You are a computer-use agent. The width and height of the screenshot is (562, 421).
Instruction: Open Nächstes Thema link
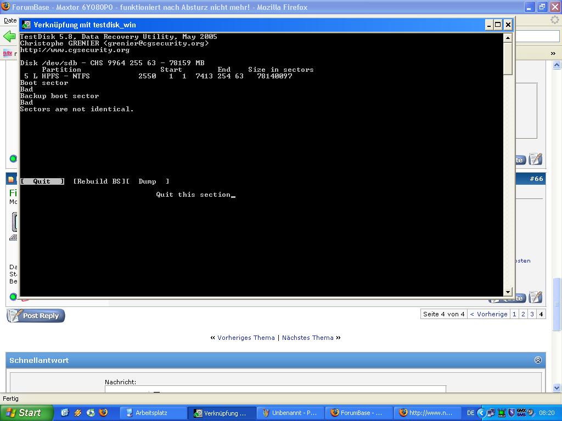307,338
